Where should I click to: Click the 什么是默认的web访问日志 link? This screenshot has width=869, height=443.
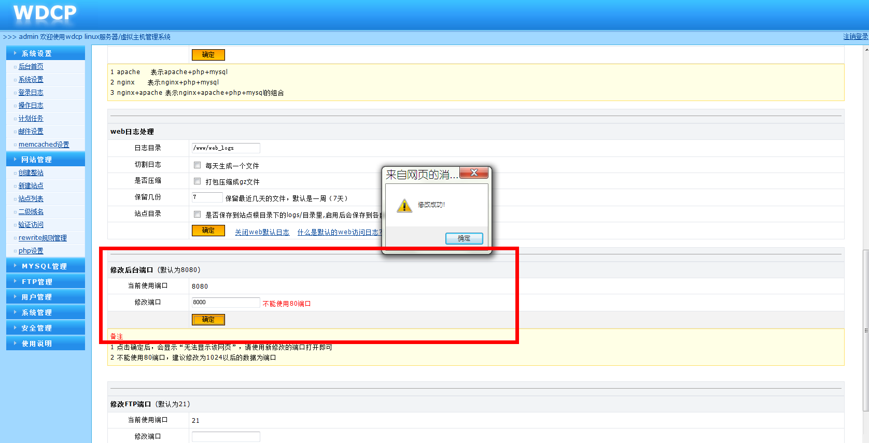339,232
